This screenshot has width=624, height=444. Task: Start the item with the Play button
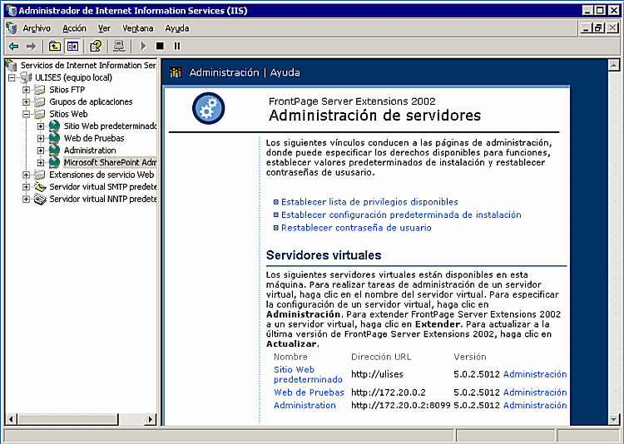coord(144,47)
